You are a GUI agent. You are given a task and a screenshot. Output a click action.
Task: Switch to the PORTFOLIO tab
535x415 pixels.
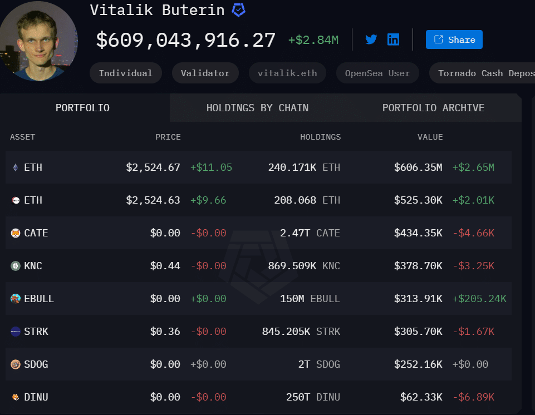coord(82,108)
